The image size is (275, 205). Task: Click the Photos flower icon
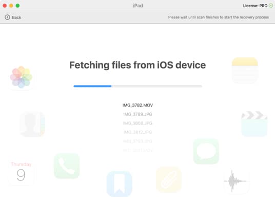(x=21, y=77)
